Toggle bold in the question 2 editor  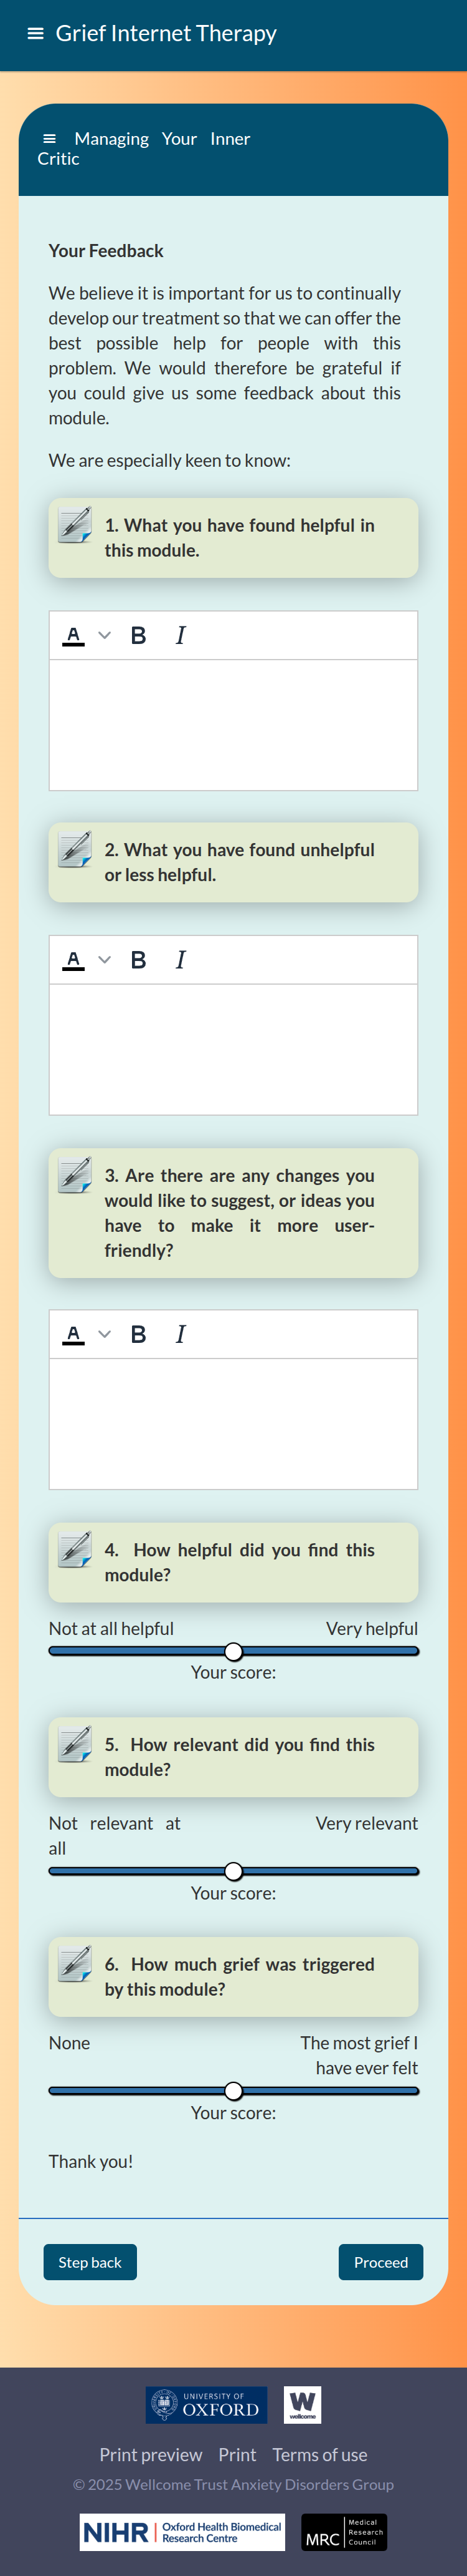(x=139, y=960)
